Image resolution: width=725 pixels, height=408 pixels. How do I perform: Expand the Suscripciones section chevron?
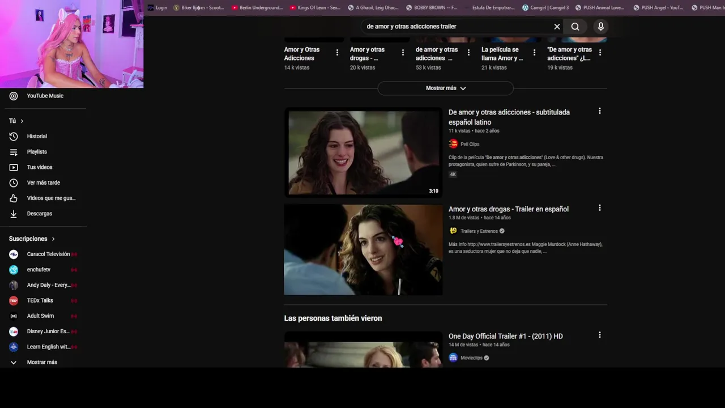(x=53, y=239)
